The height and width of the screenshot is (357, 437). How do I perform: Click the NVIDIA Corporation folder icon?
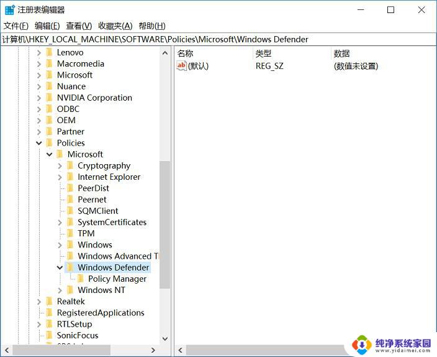click(49, 98)
